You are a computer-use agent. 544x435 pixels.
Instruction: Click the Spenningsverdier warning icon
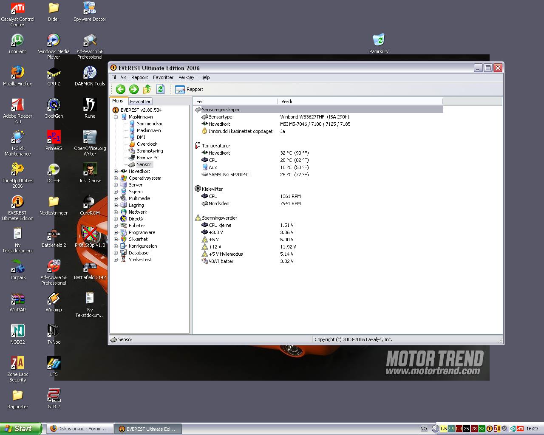click(x=198, y=218)
